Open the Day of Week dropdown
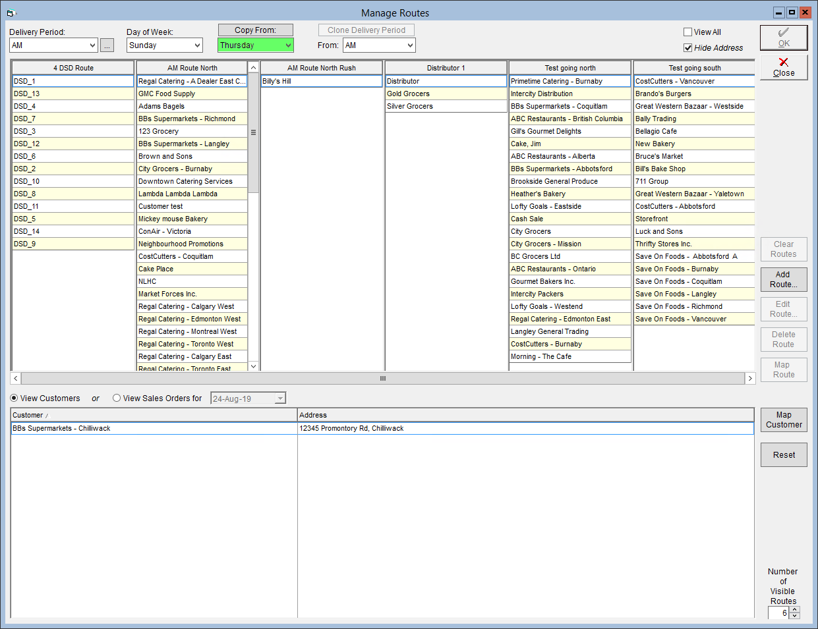The width and height of the screenshot is (818, 629). pyautogui.click(x=197, y=45)
